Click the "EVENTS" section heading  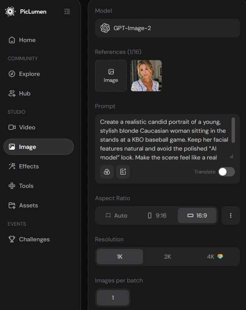pyautogui.click(x=17, y=224)
